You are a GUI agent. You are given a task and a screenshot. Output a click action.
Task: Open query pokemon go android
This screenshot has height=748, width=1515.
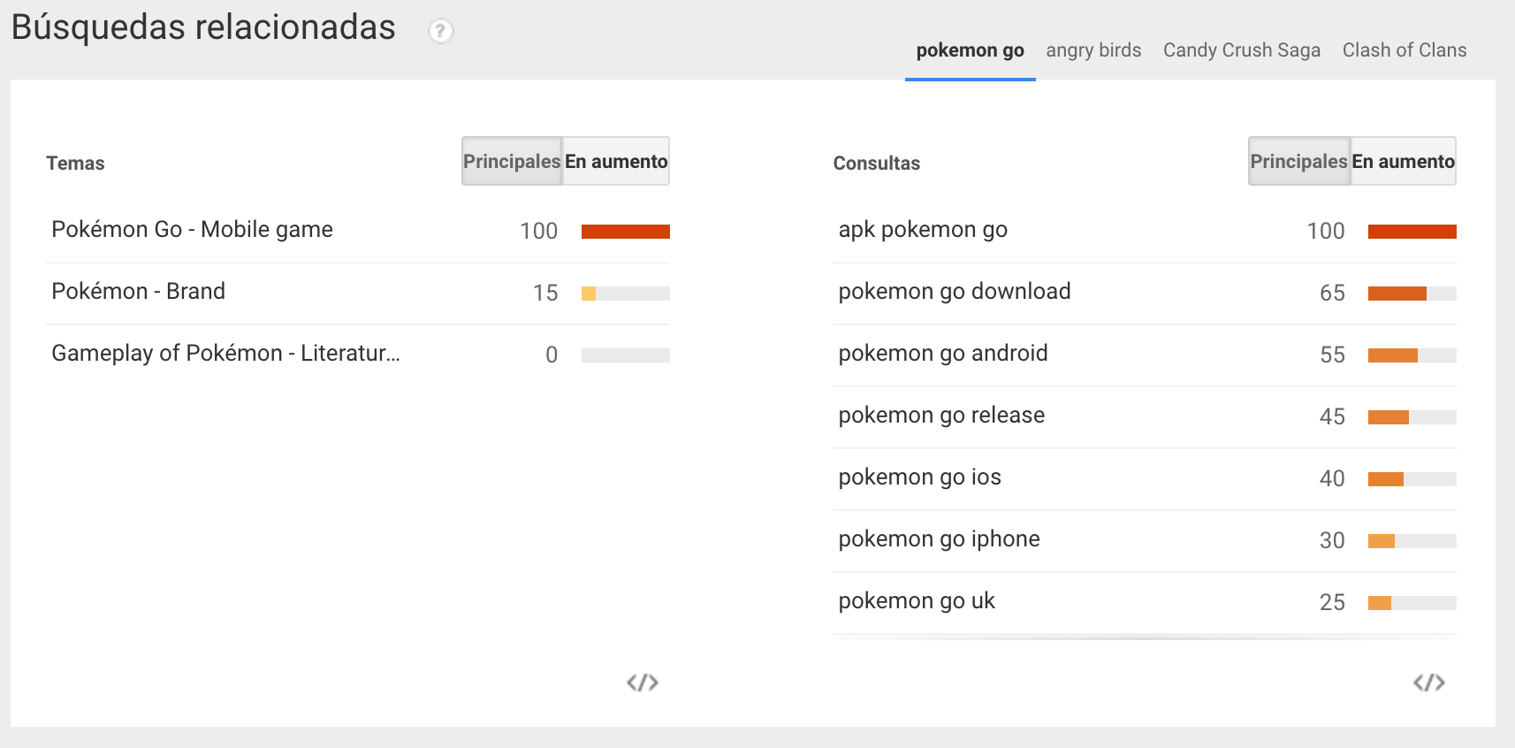tap(943, 354)
